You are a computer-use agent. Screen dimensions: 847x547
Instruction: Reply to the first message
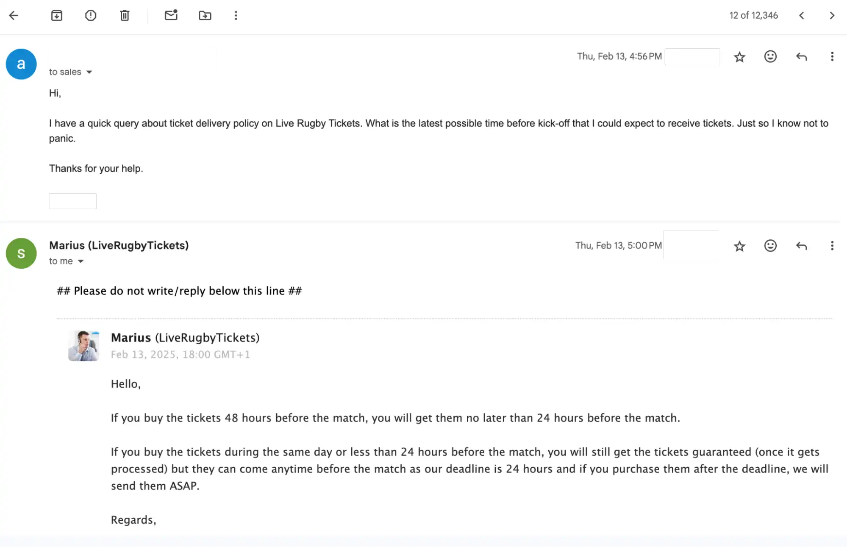click(x=801, y=57)
